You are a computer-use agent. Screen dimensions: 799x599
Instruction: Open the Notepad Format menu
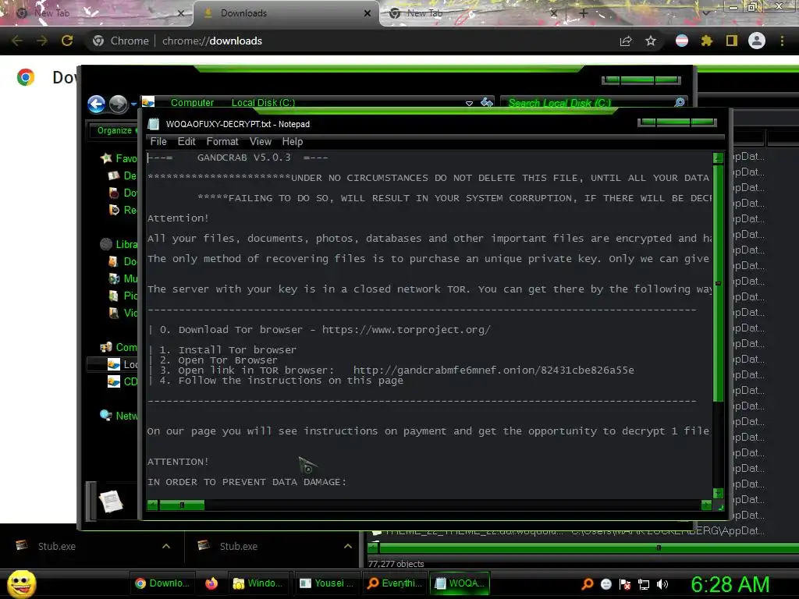[222, 142]
